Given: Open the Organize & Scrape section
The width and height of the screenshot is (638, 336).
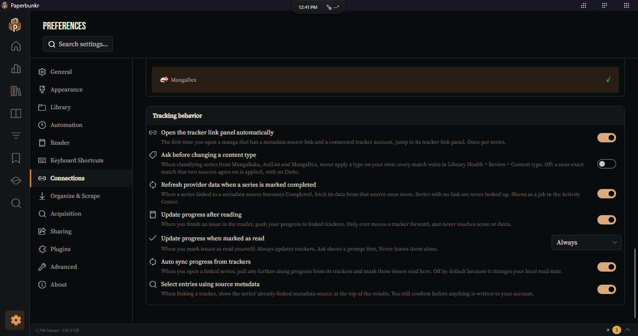Looking at the screenshot, I should [x=81, y=196].
